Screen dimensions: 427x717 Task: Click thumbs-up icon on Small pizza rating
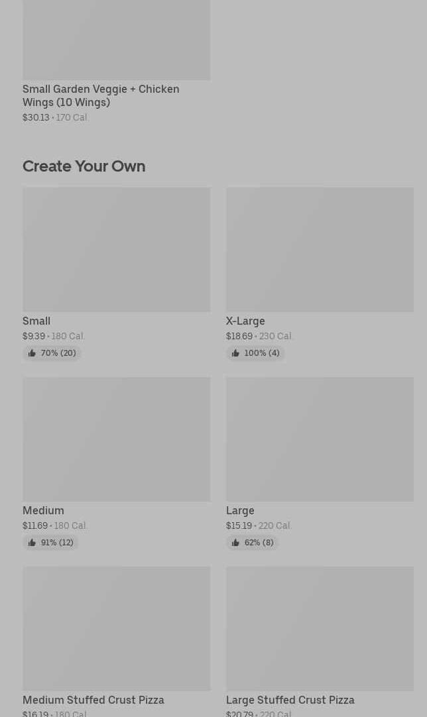(x=32, y=353)
